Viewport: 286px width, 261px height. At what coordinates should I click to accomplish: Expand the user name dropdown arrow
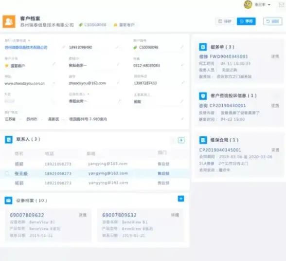coord(269,5)
